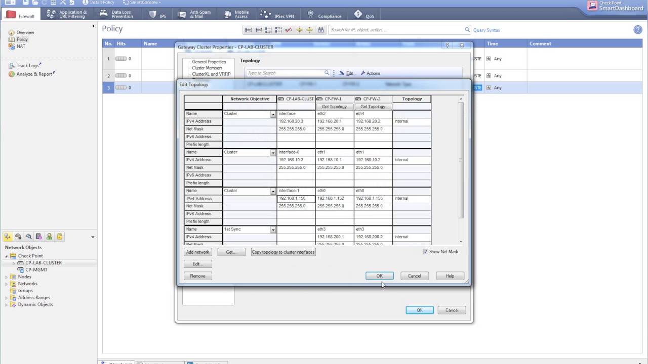
Task: Click the Remove button
Action: pos(198,276)
